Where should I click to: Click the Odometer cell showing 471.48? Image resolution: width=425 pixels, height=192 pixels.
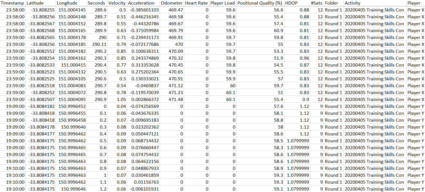(176, 100)
